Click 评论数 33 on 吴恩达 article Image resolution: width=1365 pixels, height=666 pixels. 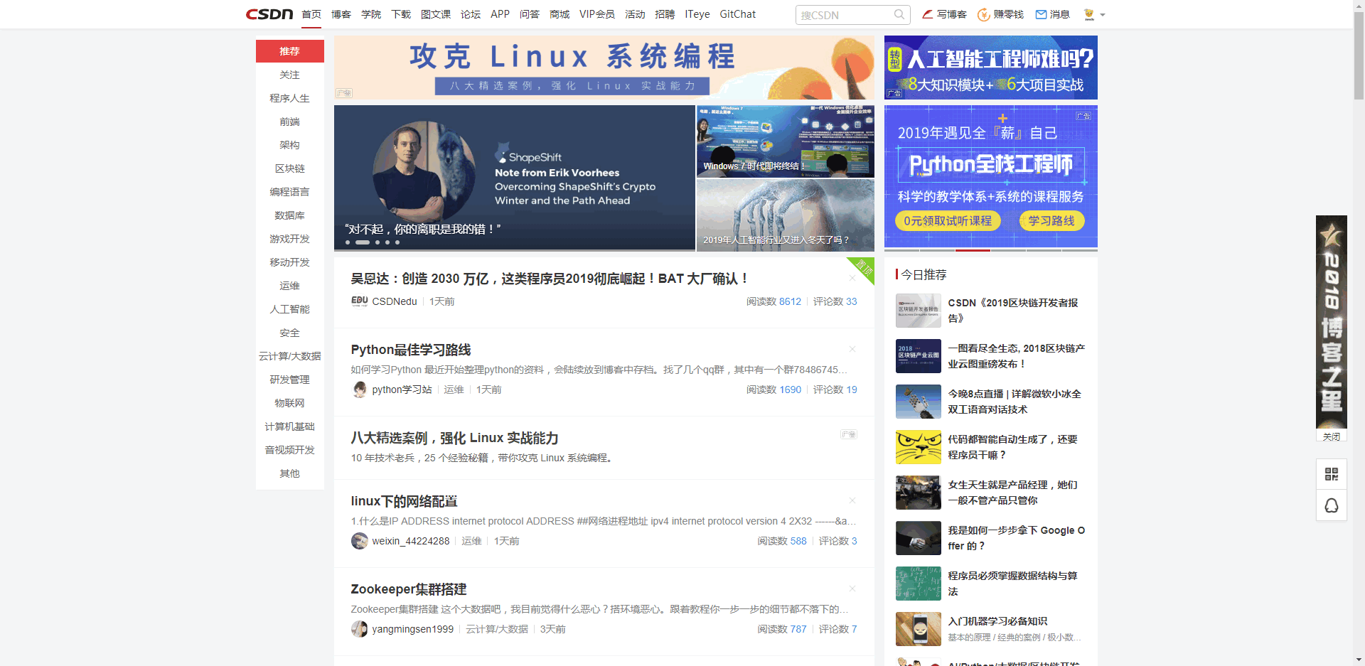(x=835, y=301)
